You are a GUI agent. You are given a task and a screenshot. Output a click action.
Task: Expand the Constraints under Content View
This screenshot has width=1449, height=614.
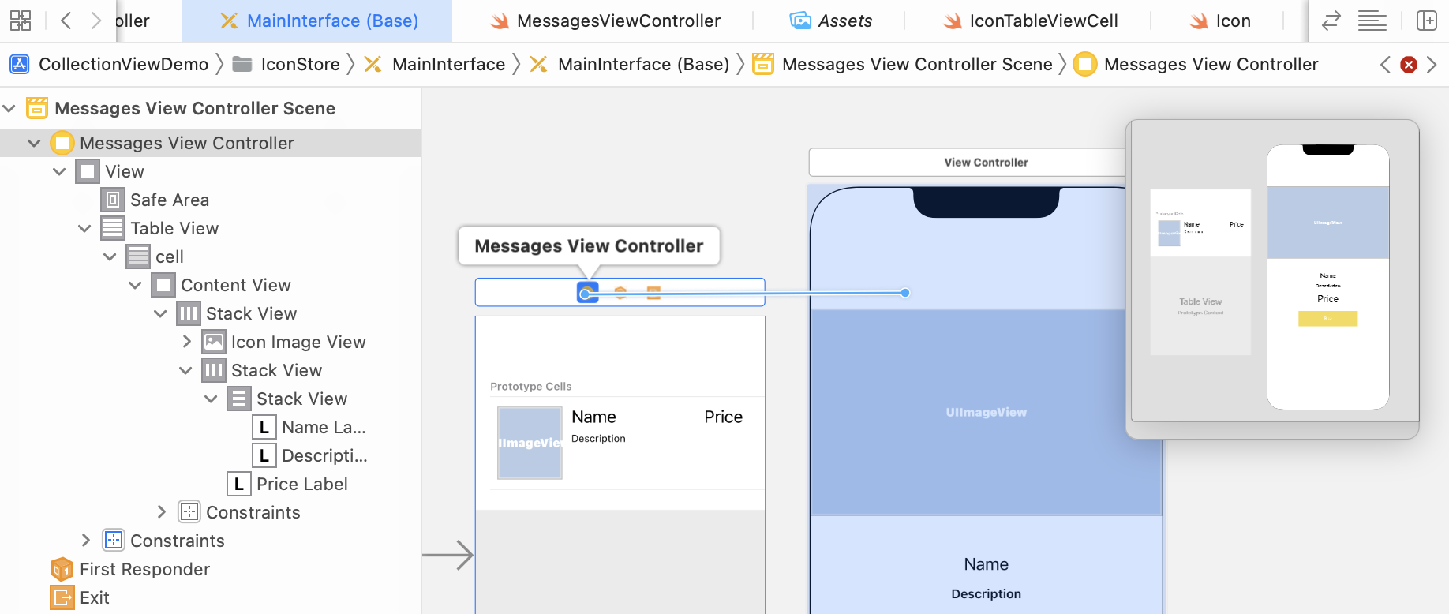[x=161, y=512]
